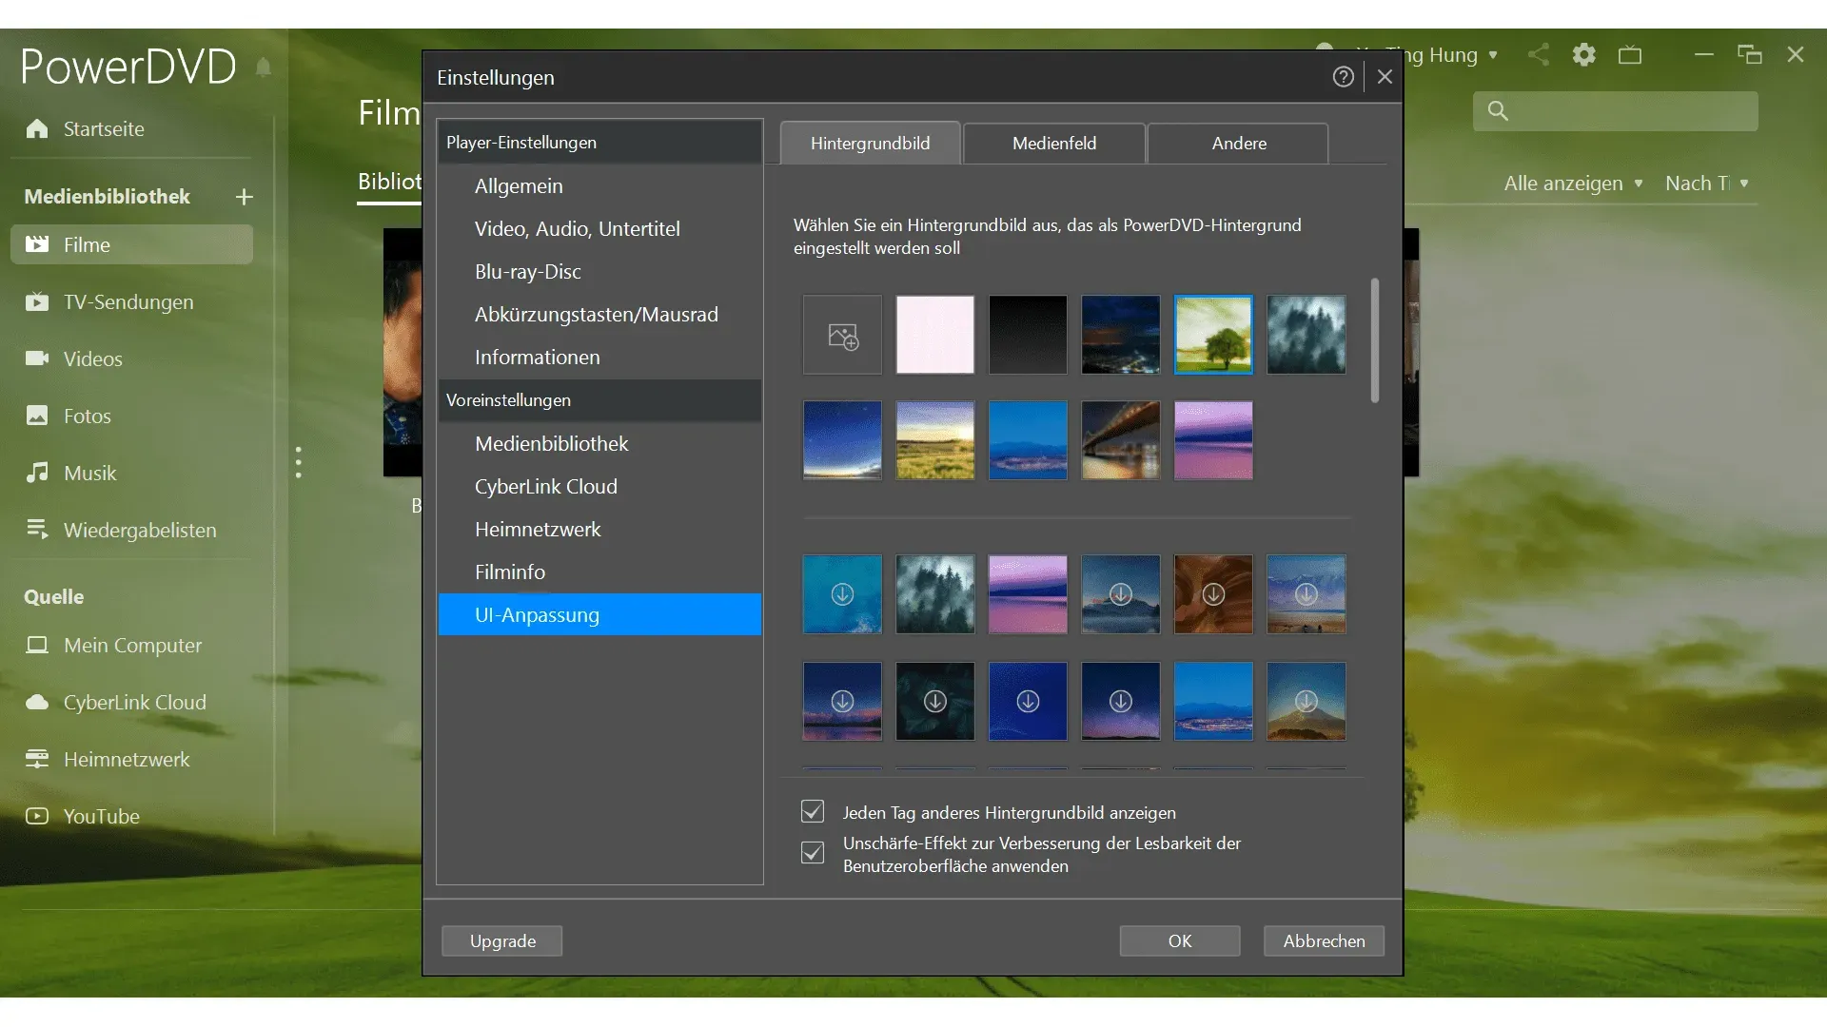Screen dimensions: 1827x1027
Task: Select the golden field background thumbnail
Action: (x=935, y=440)
